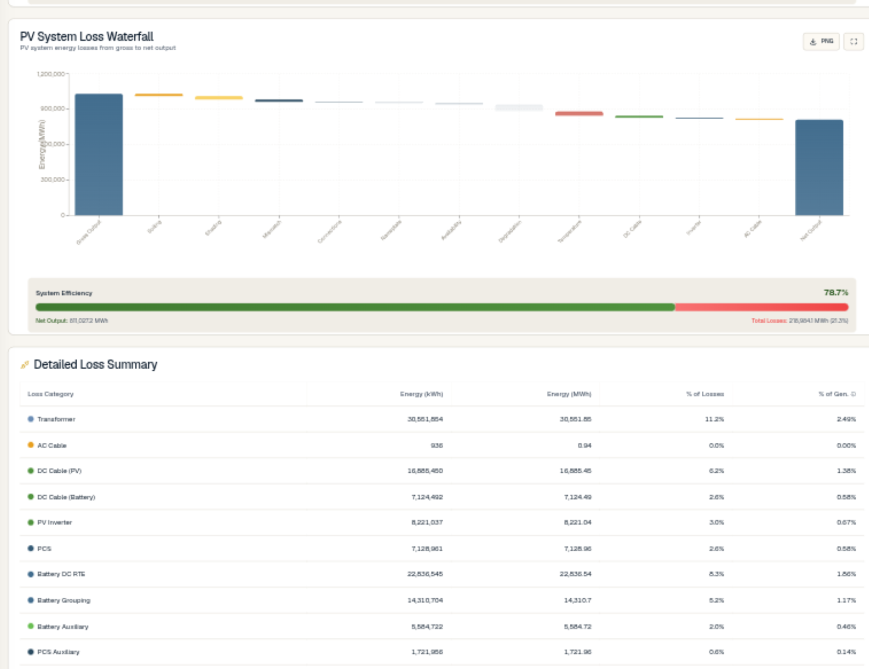869x669 pixels.
Task: Select the PV Inverter row label
Action: [55, 523]
